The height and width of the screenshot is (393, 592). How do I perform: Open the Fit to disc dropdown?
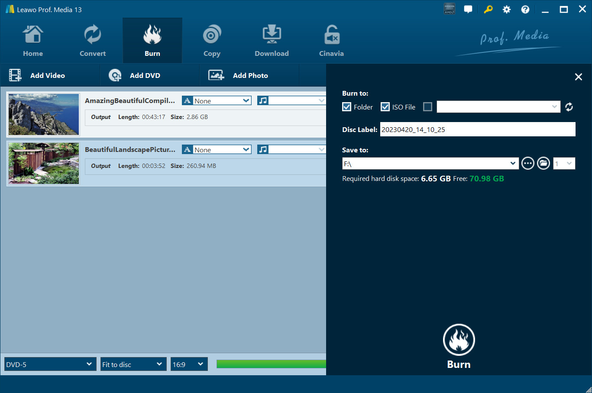(133, 364)
